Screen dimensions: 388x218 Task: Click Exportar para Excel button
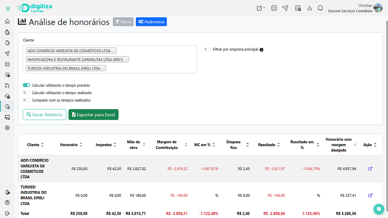click(x=93, y=115)
